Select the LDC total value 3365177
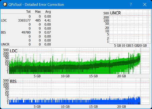 [x=24, y=21]
